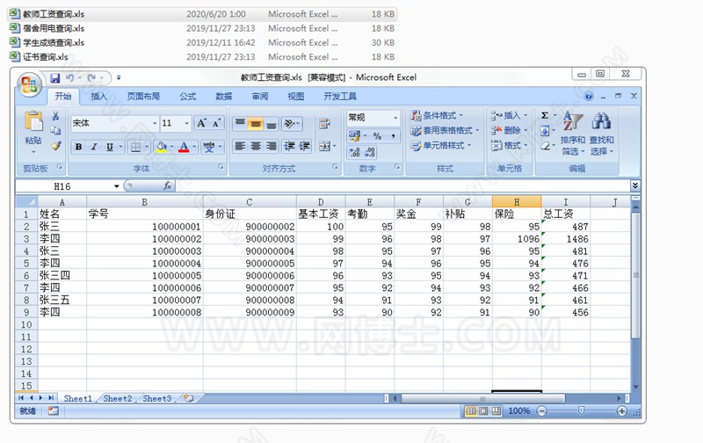The height and width of the screenshot is (443, 703).
Task: Open the font name dropdown
Action: coord(155,123)
